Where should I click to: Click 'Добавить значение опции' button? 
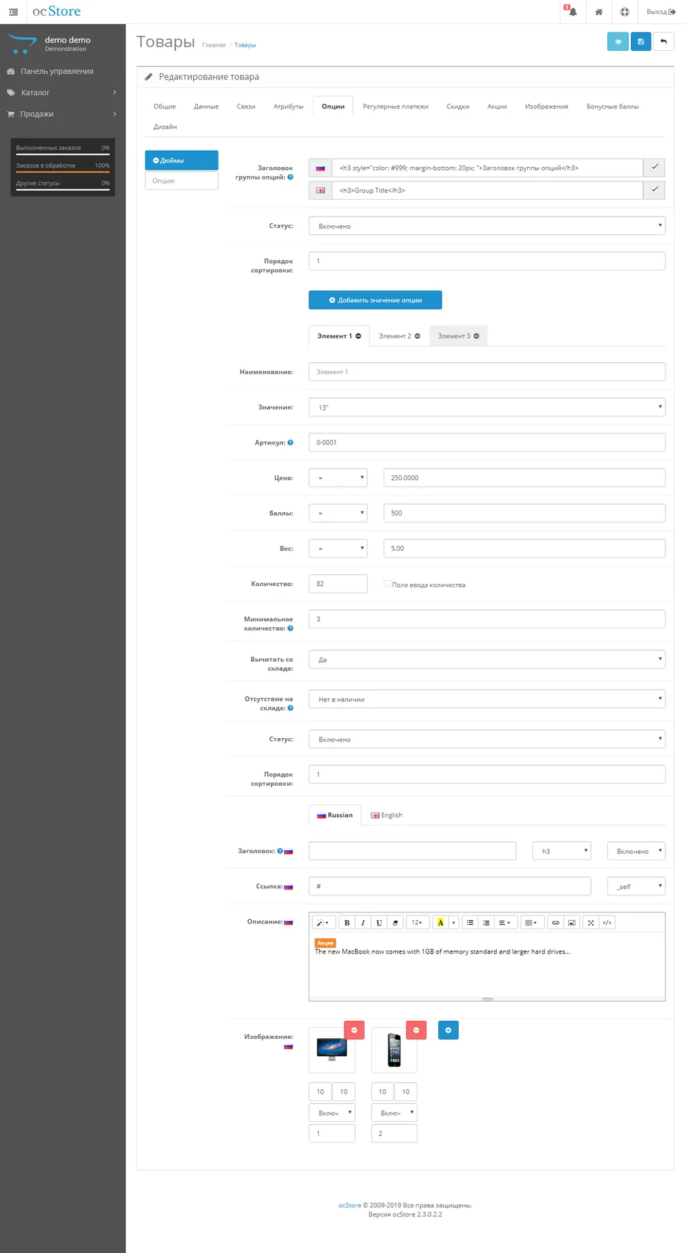tap(375, 300)
